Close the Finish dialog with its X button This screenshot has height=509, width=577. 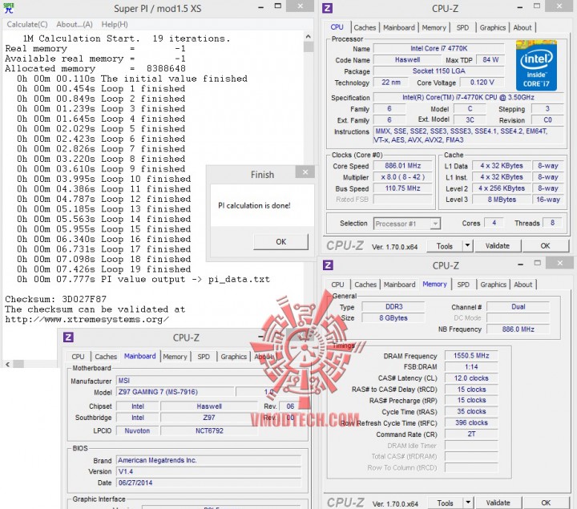click(305, 172)
